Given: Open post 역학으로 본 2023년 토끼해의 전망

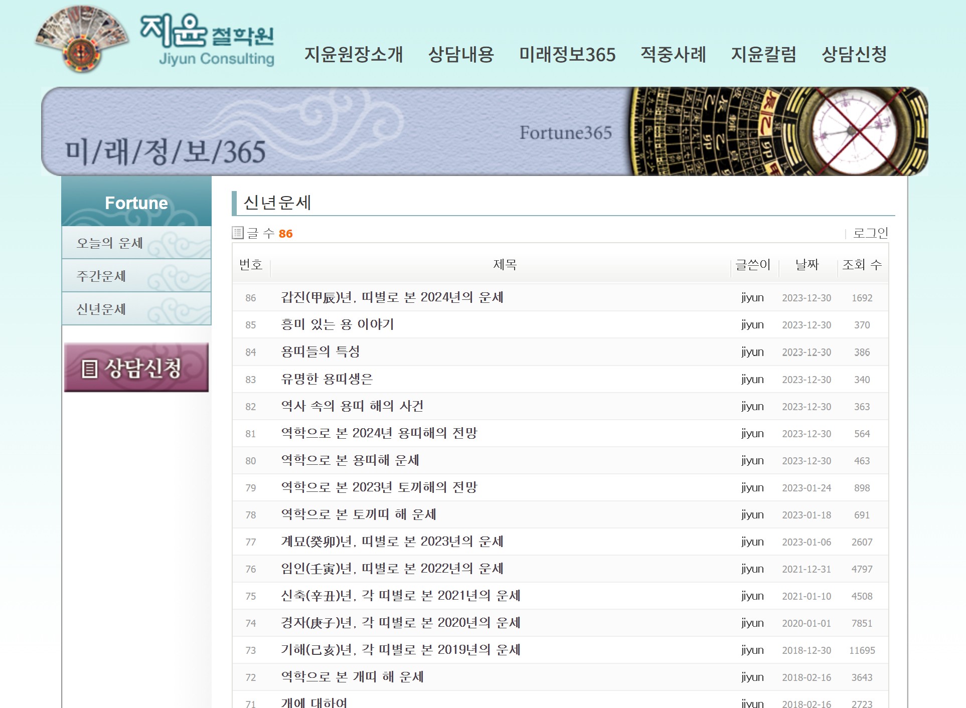Looking at the screenshot, I should [379, 487].
